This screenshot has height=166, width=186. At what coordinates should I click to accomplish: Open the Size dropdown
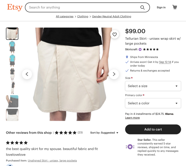pyautogui.click(x=153, y=86)
